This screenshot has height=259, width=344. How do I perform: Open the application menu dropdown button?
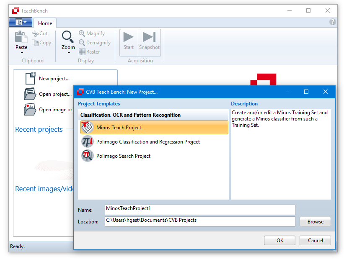tap(21, 22)
